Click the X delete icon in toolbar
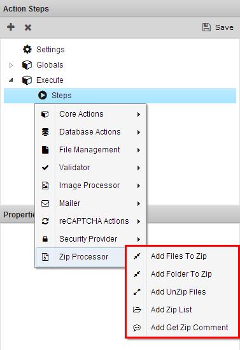This screenshot has width=240, height=350. click(28, 27)
